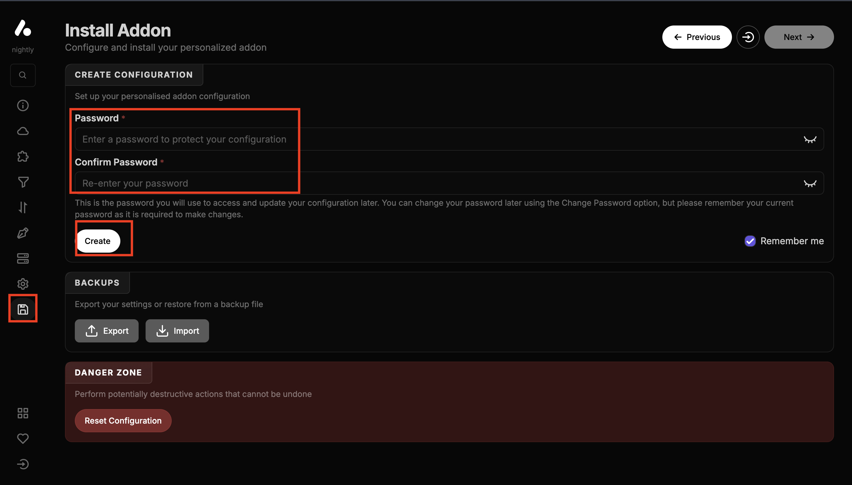Select the floppy-disk Save & Install icon

[x=23, y=309]
